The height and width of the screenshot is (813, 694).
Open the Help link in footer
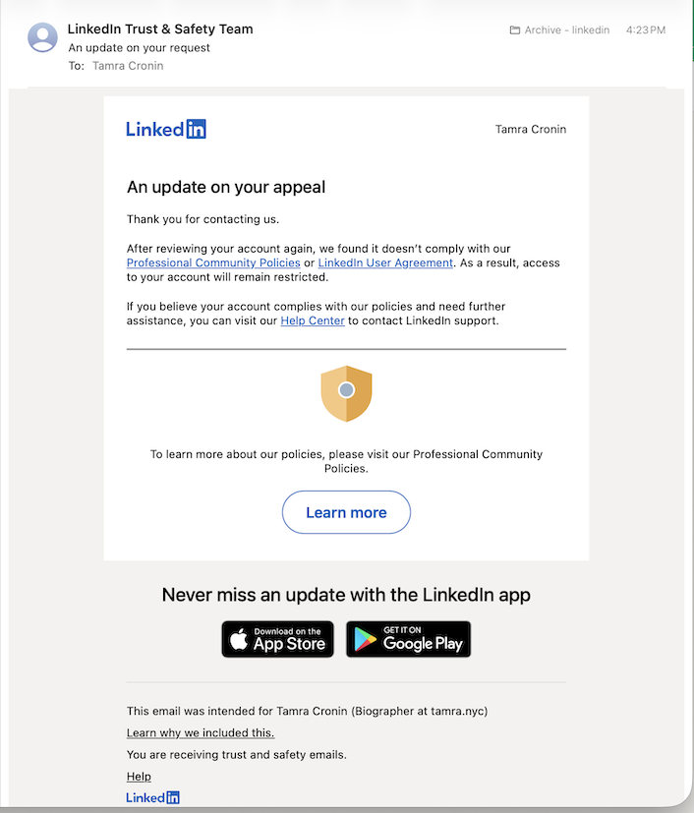pyautogui.click(x=139, y=777)
